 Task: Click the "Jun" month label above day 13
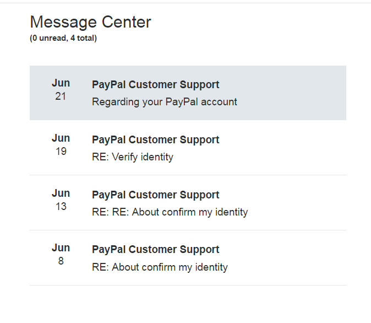point(61,193)
